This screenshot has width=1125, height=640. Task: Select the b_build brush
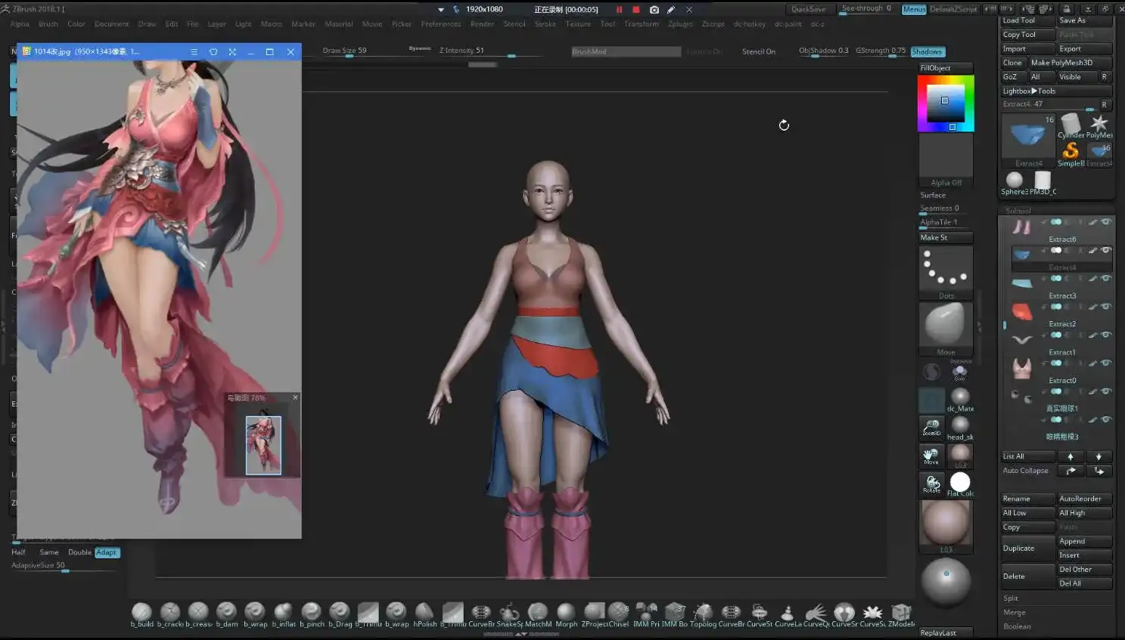click(x=141, y=614)
